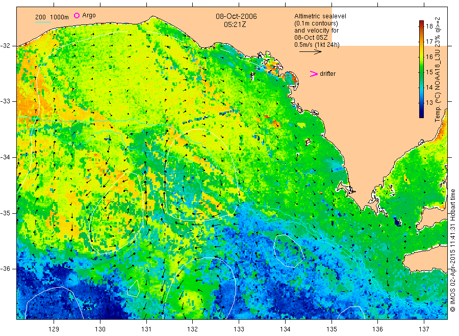
Task: Select the date text 08-Oct-2006
Action: (x=236, y=16)
